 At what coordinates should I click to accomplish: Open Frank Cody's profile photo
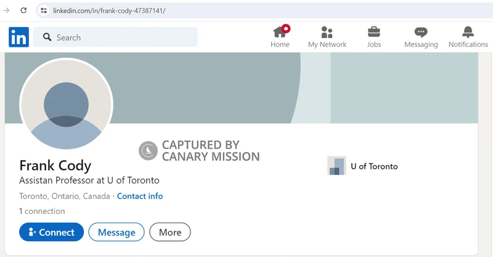point(66,105)
